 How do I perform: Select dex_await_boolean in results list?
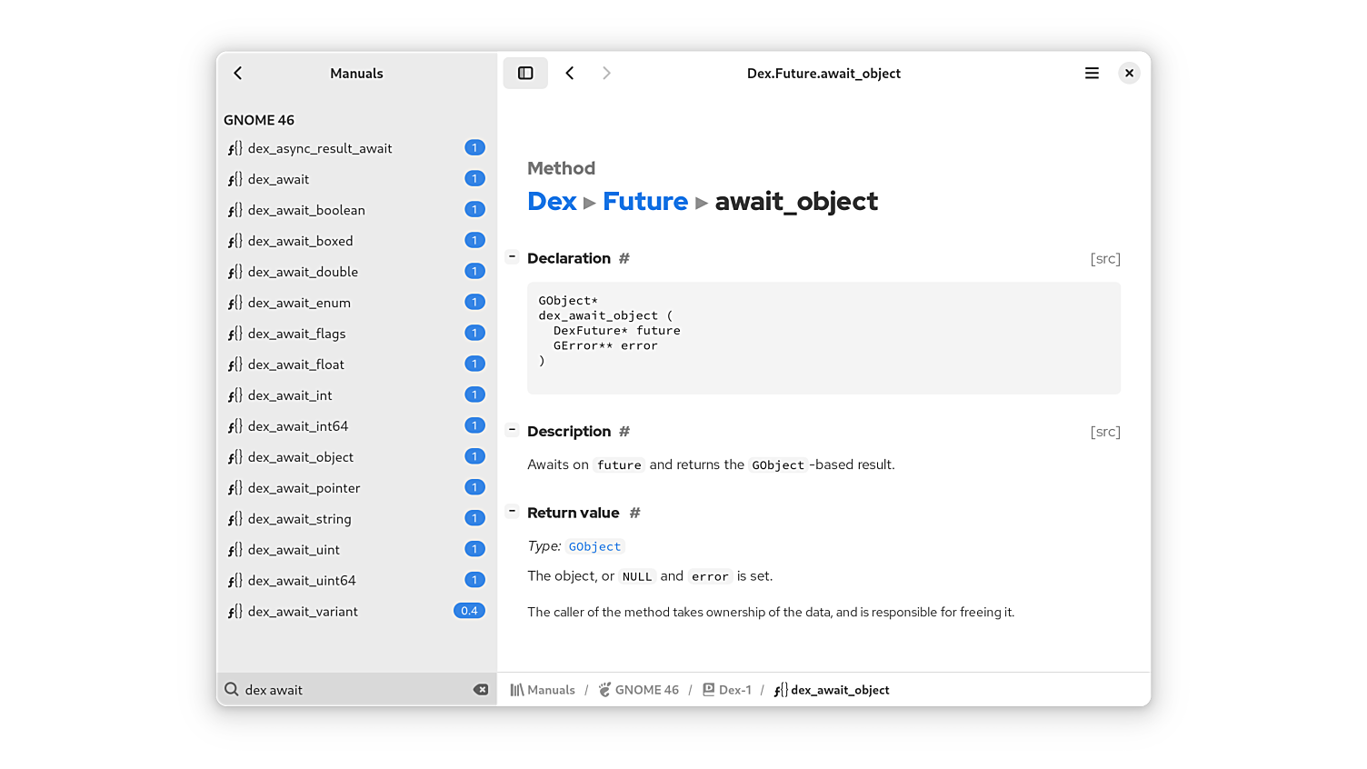[306, 210]
